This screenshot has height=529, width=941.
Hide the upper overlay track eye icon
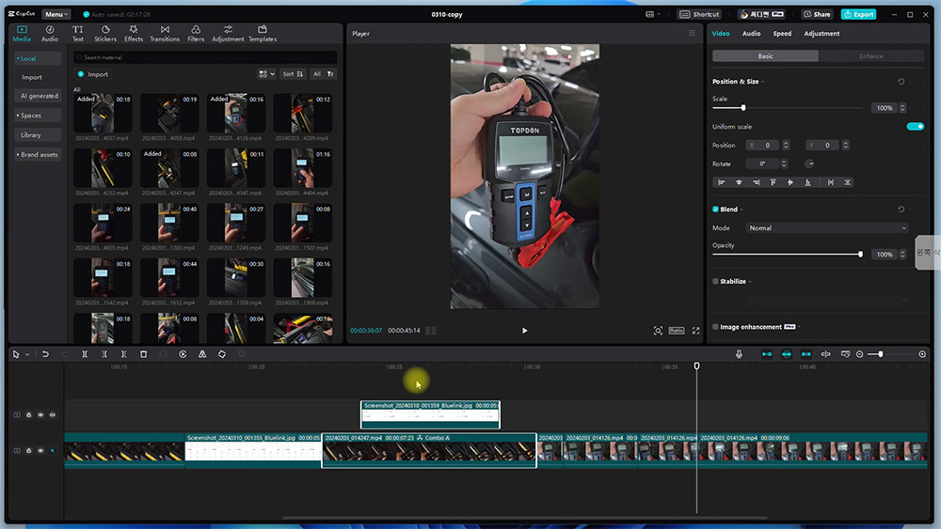tap(40, 414)
